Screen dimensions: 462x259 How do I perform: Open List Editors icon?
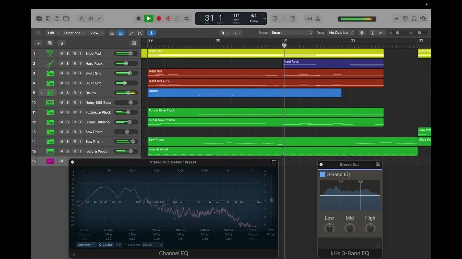pyautogui.click(x=396, y=19)
